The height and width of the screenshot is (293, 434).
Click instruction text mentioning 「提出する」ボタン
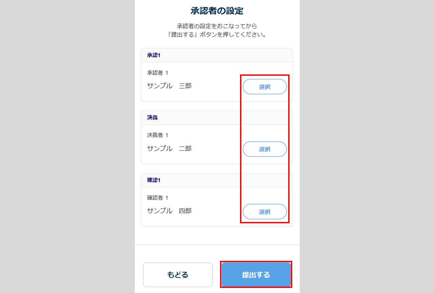tap(217, 35)
